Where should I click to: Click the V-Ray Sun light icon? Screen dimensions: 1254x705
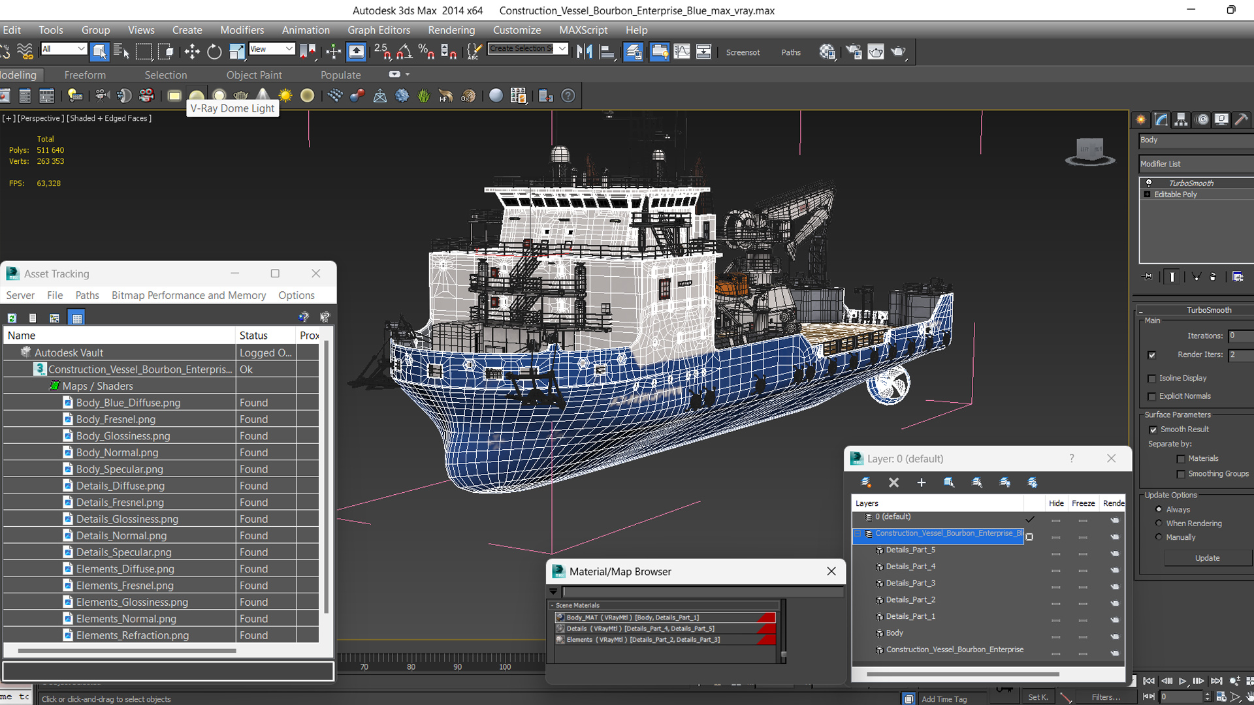pyautogui.click(x=285, y=96)
